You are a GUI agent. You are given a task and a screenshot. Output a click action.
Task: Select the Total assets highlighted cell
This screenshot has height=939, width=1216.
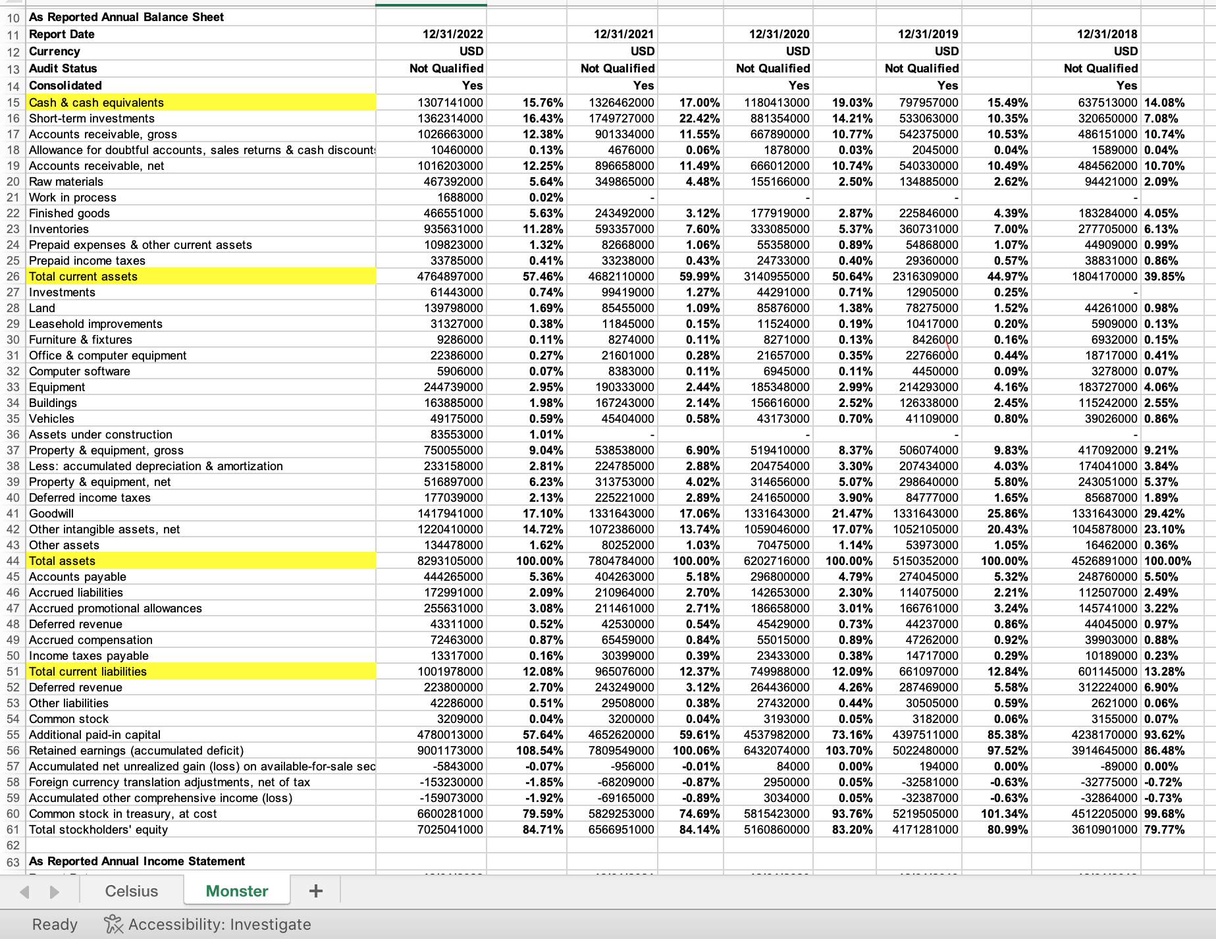[x=201, y=561]
